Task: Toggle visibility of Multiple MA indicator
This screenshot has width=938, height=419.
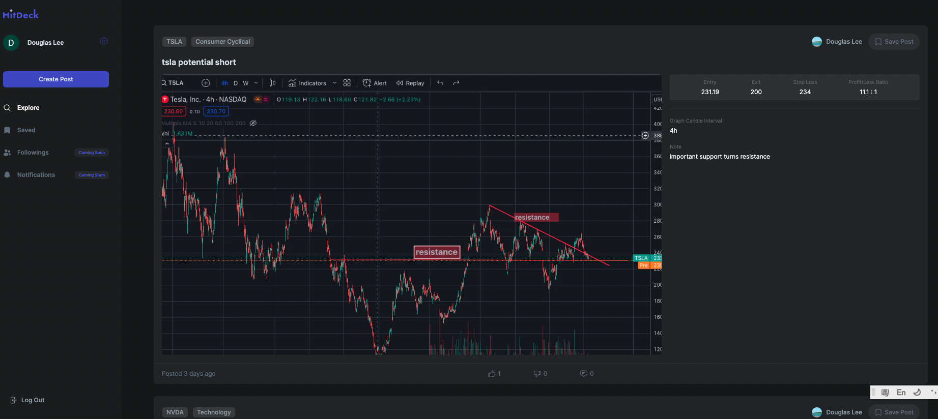Action: pos(253,123)
